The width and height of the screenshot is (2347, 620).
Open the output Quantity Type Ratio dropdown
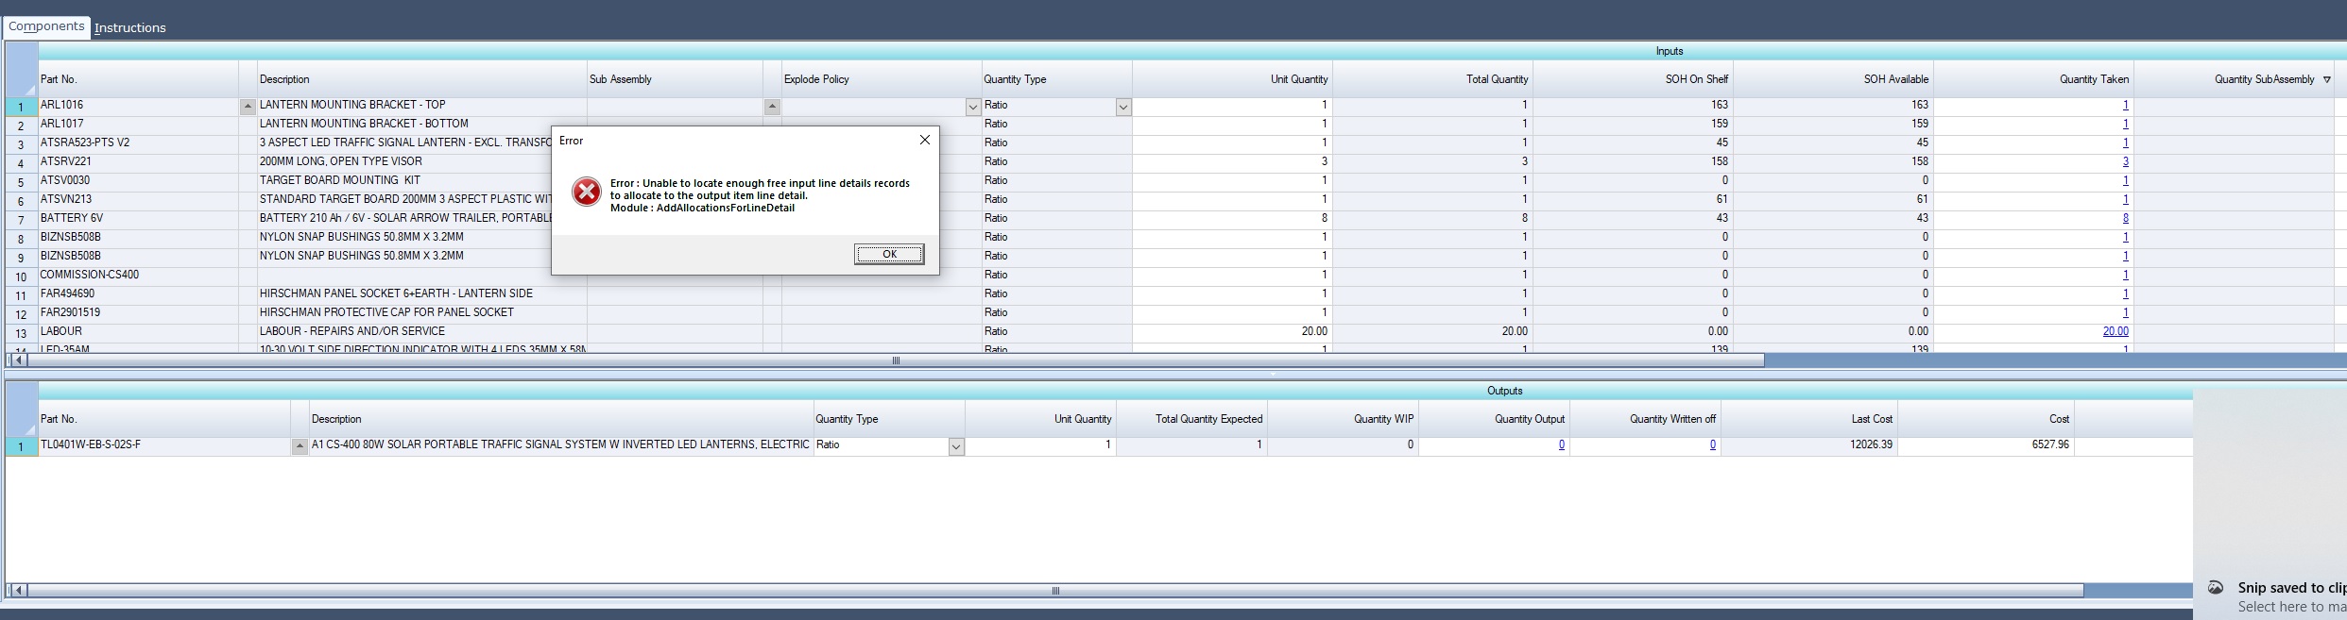(955, 446)
